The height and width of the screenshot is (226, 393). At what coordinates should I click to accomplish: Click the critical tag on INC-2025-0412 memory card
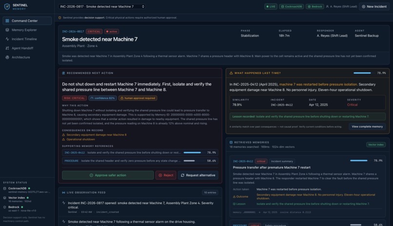pos(261,161)
